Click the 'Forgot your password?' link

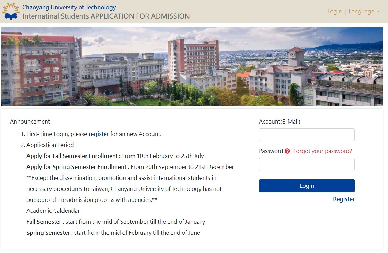[322, 151]
